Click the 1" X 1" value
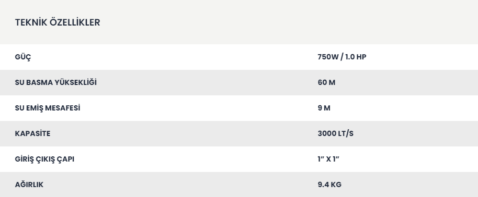 [x=328, y=159]
